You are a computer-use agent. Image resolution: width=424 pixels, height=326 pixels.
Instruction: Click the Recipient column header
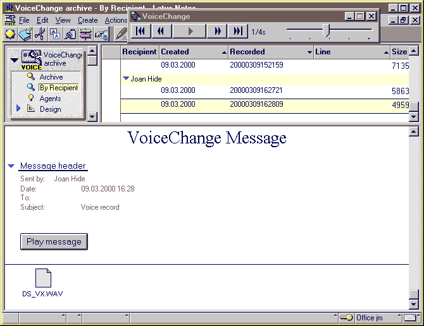click(x=139, y=52)
